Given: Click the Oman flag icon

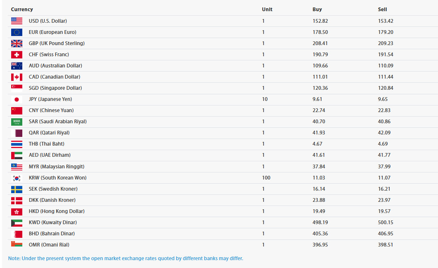Looking at the screenshot, I should (17, 244).
